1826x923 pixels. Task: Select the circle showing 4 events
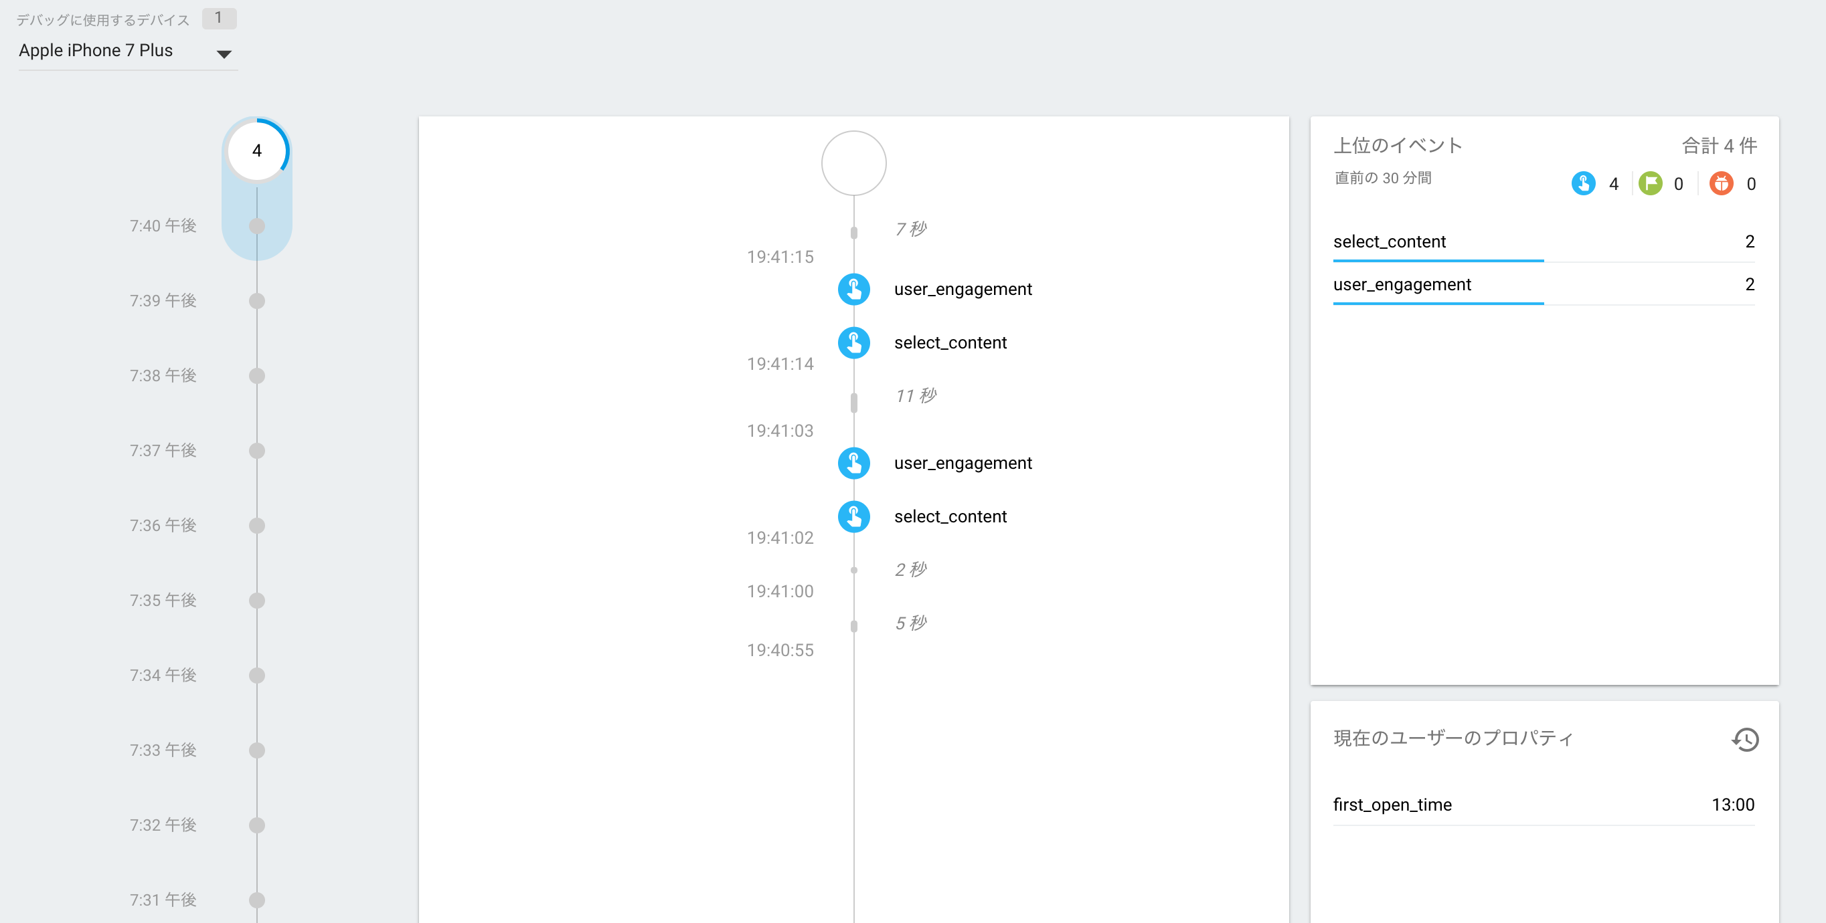pyautogui.click(x=256, y=151)
